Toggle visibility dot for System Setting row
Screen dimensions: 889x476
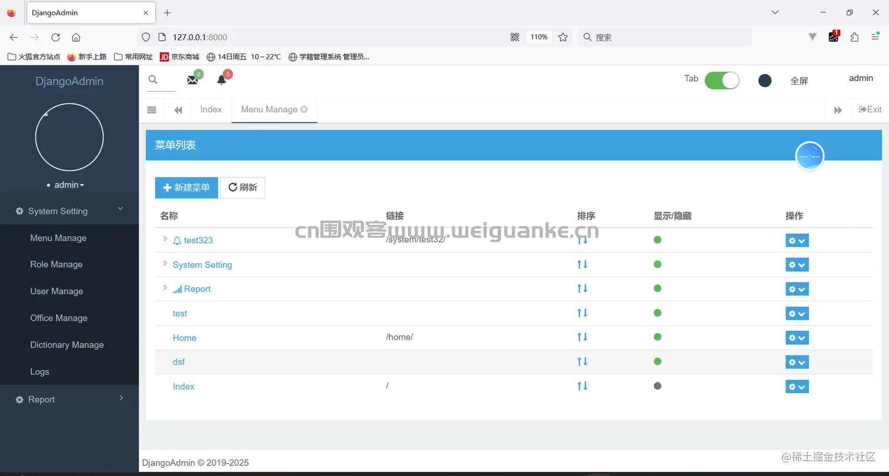tap(657, 264)
